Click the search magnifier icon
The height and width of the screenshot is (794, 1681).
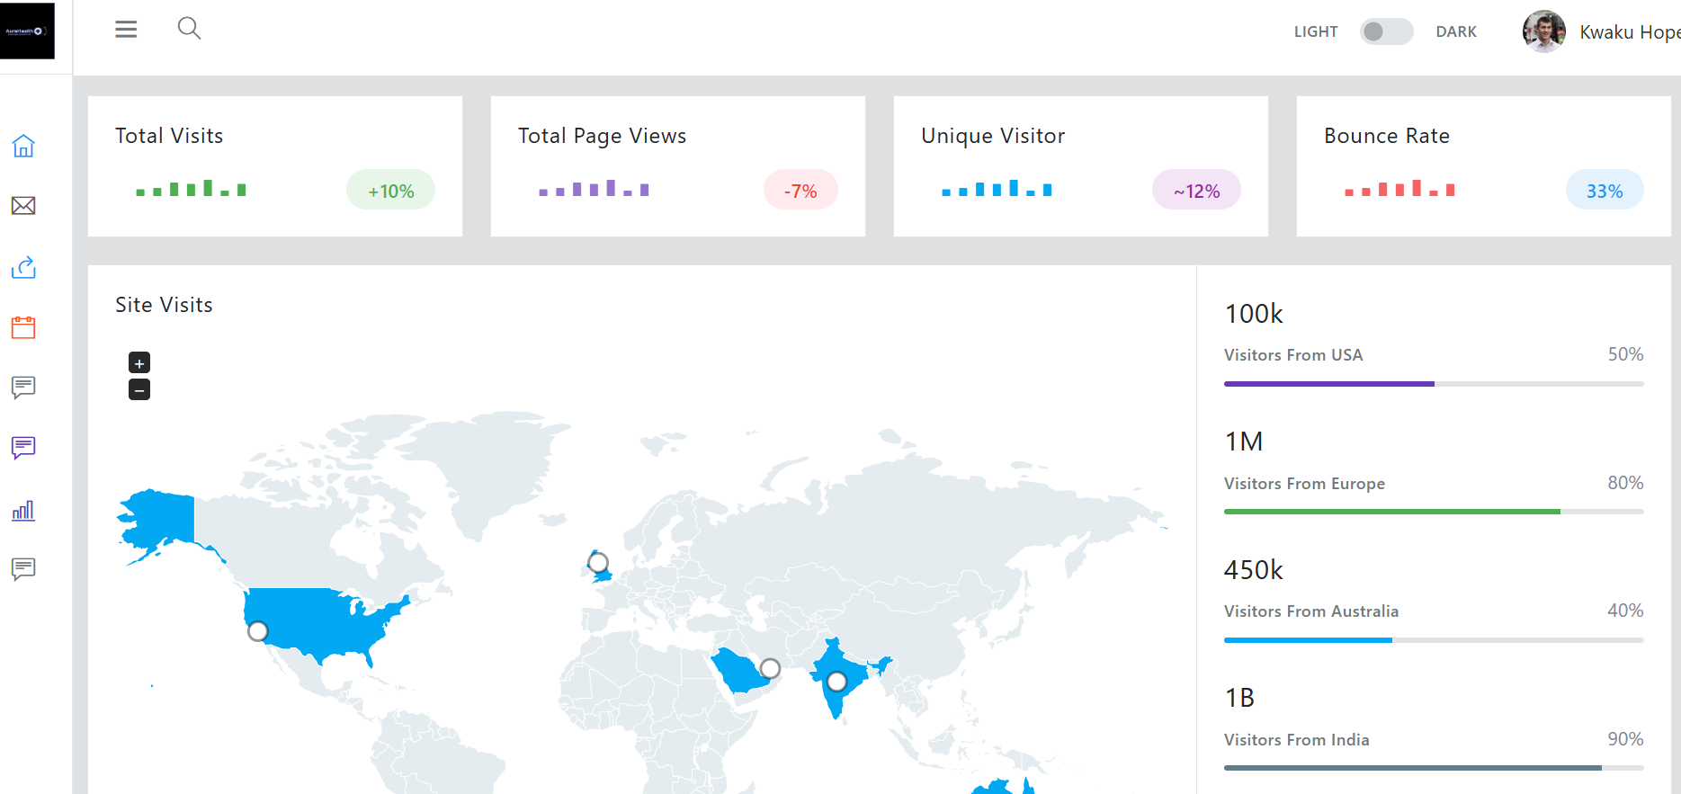(x=189, y=29)
